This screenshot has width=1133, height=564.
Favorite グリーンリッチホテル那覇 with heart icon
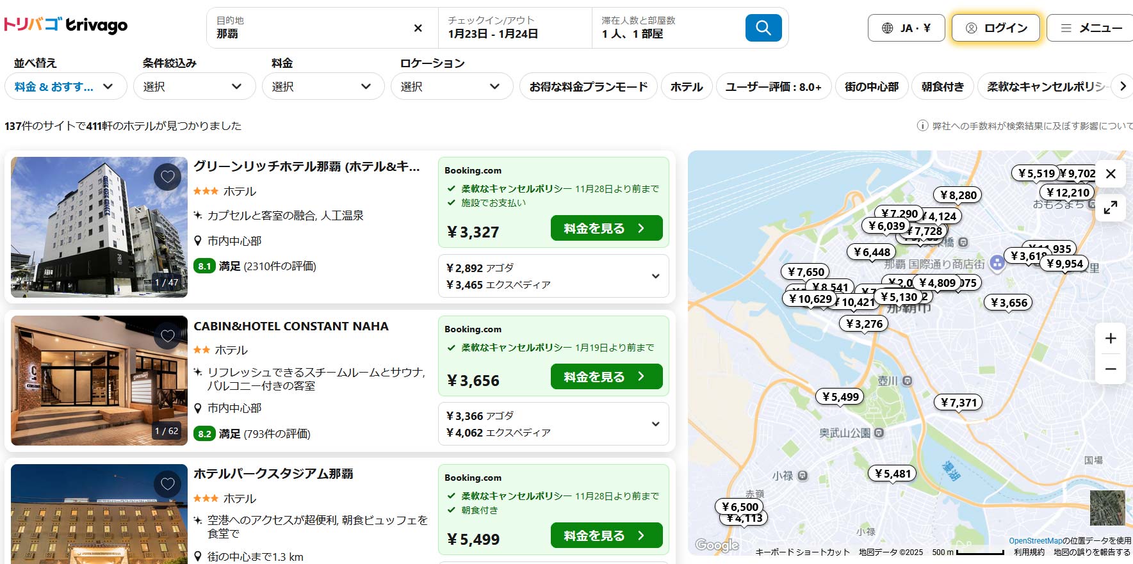pos(167,177)
